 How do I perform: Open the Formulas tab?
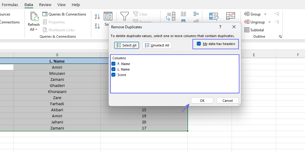[10, 5]
